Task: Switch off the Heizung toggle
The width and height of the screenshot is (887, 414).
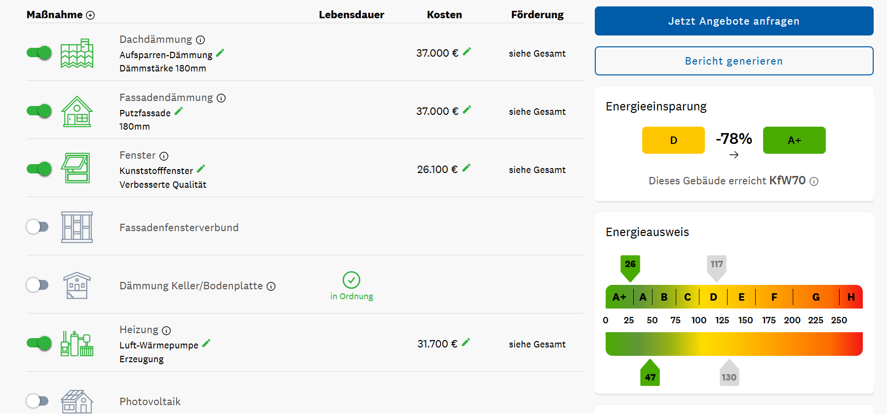Action: [x=39, y=343]
